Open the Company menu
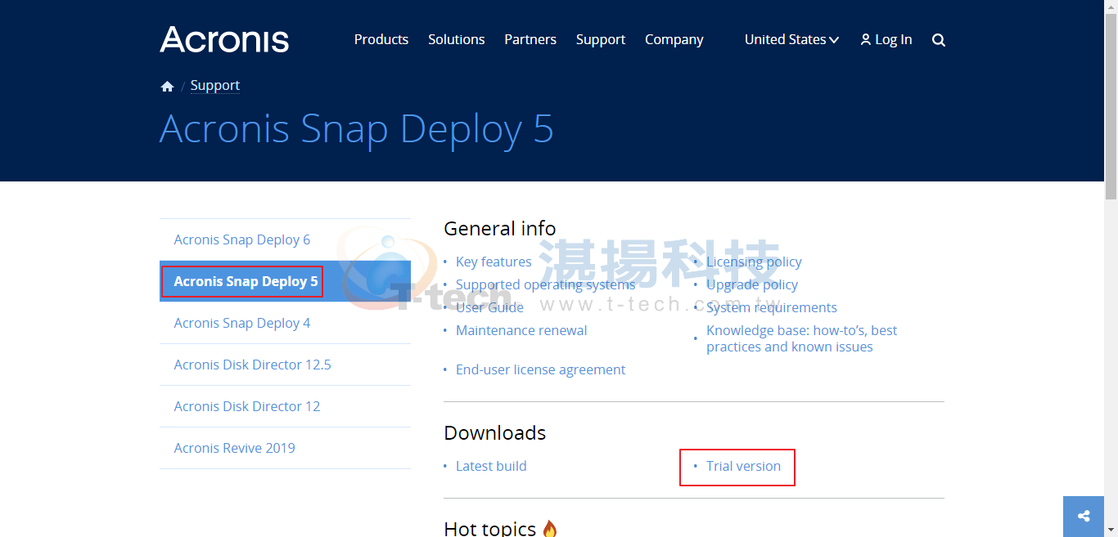The height and width of the screenshot is (537, 1118). point(674,39)
